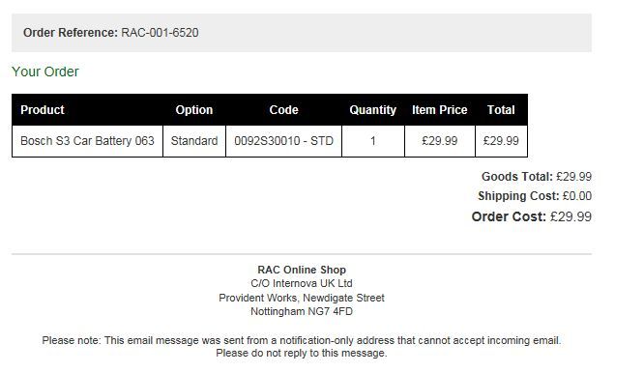The height and width of the screenshot is (373, 644).
Task: Click the RAC Online Shop name
Action: [302, 270]
